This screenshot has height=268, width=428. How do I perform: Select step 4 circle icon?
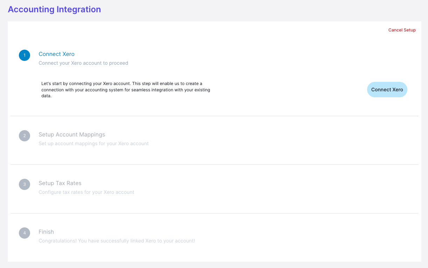click(x=24, y=233)
